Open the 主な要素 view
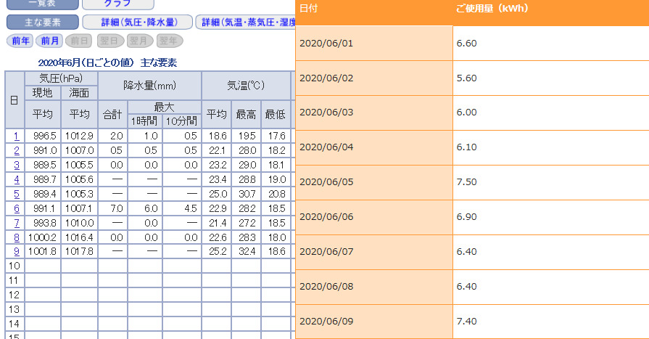This screenshot has height=339, width=649. [41, 22]
